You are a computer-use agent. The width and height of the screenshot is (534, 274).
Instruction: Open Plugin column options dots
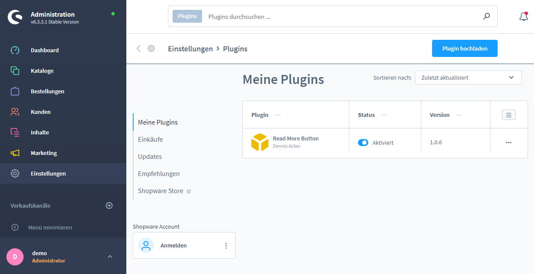click(x=278, y=115)
